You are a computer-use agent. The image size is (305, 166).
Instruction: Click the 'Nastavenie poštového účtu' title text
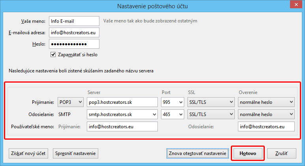(x=152, y=6)
